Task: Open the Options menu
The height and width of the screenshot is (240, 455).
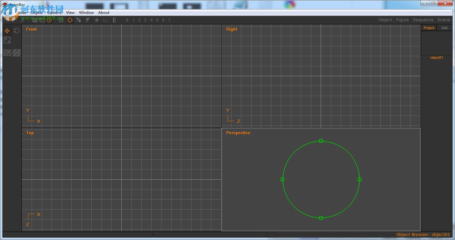Action: point(54,13)
